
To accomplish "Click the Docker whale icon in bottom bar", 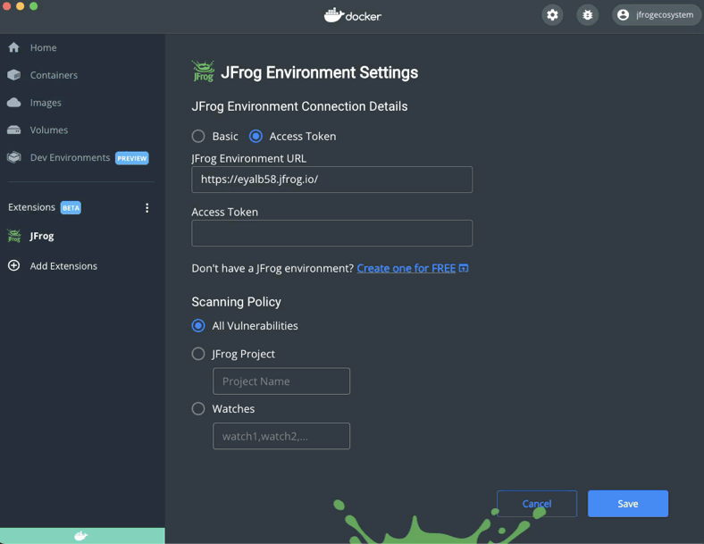I will [x=81, y=536].
